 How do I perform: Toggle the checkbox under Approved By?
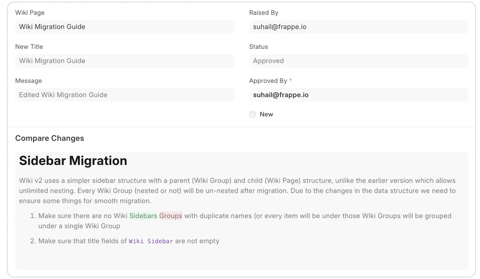point(252,114)
